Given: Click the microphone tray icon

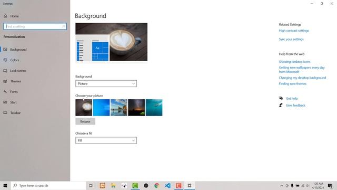Looking at the screenshot, I should (x=292, y=185).
